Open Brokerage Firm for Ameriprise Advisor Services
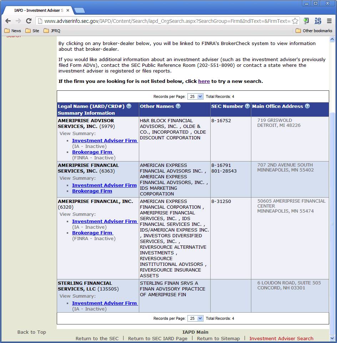This screenshot has height=343, width=337. pos(92,152)
